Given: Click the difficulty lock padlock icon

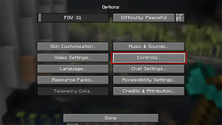Looking at the screenshot, I should 180,18.
